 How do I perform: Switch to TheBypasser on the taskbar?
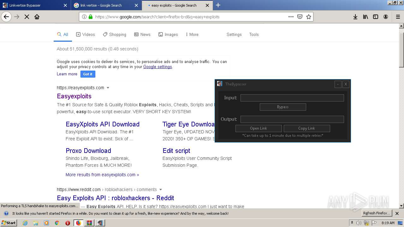point(100,223)
